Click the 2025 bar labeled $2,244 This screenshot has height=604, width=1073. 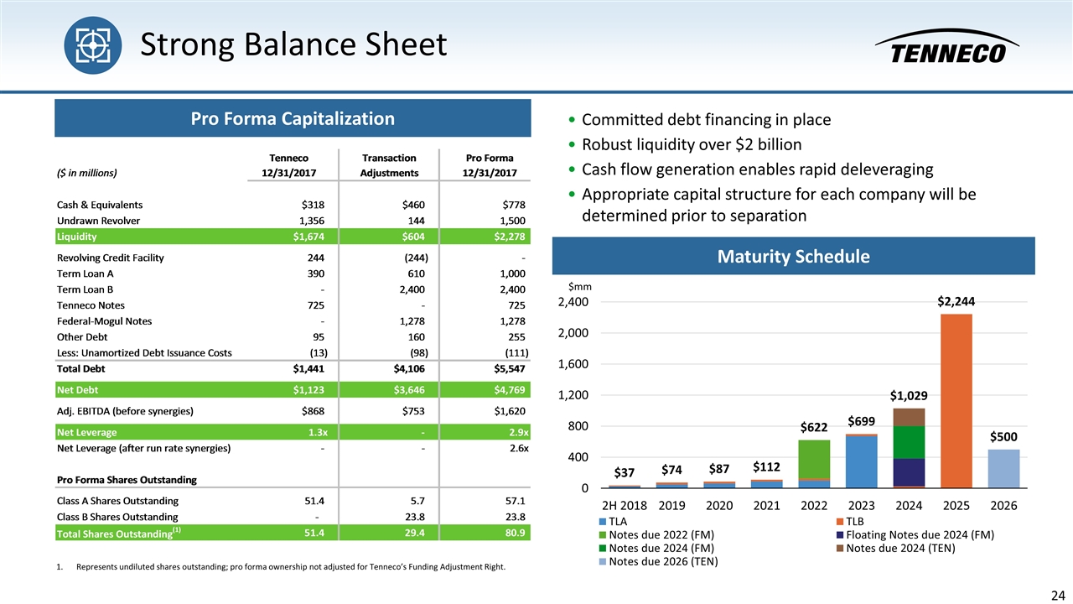[x=955, y=400]
